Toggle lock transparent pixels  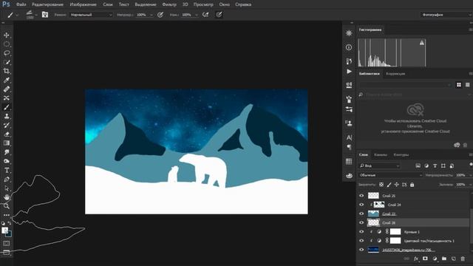[x=381, y=185]
